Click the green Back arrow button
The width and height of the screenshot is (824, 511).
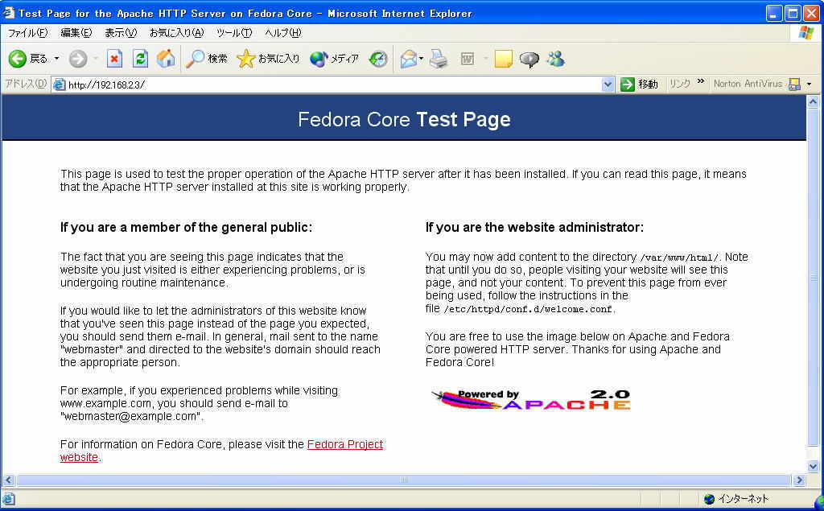pyautogui.click(x=18, y=59)
